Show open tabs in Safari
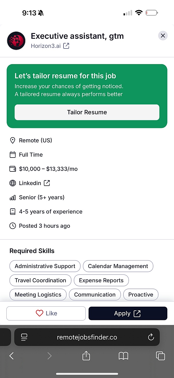 (x=160, y=356)
